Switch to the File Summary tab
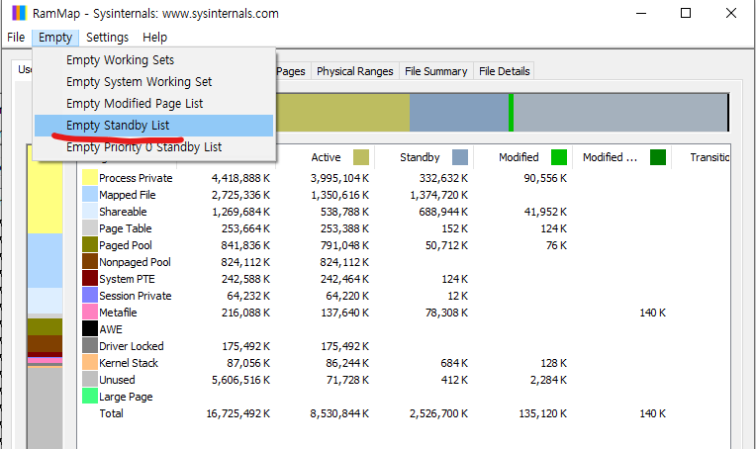The width and height of the screenshot is (756, 449). 435,71
